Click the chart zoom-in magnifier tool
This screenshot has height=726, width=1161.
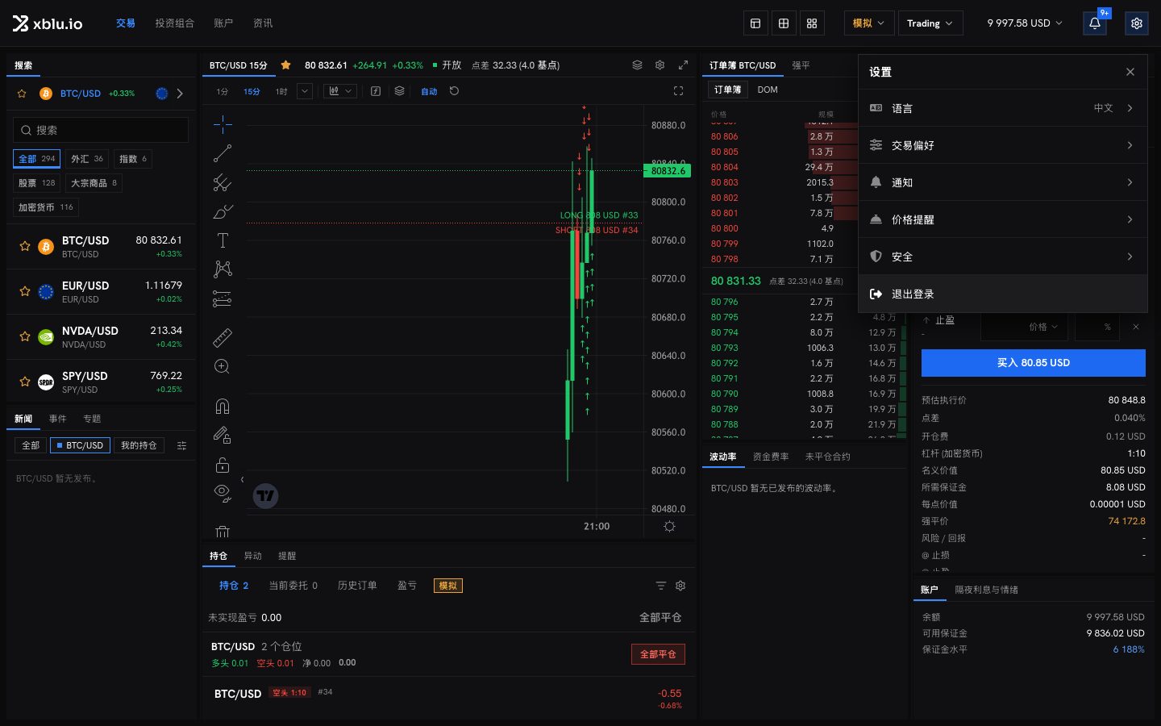[223, 367]
